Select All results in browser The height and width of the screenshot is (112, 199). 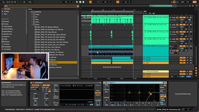click(x=7, y=49)
